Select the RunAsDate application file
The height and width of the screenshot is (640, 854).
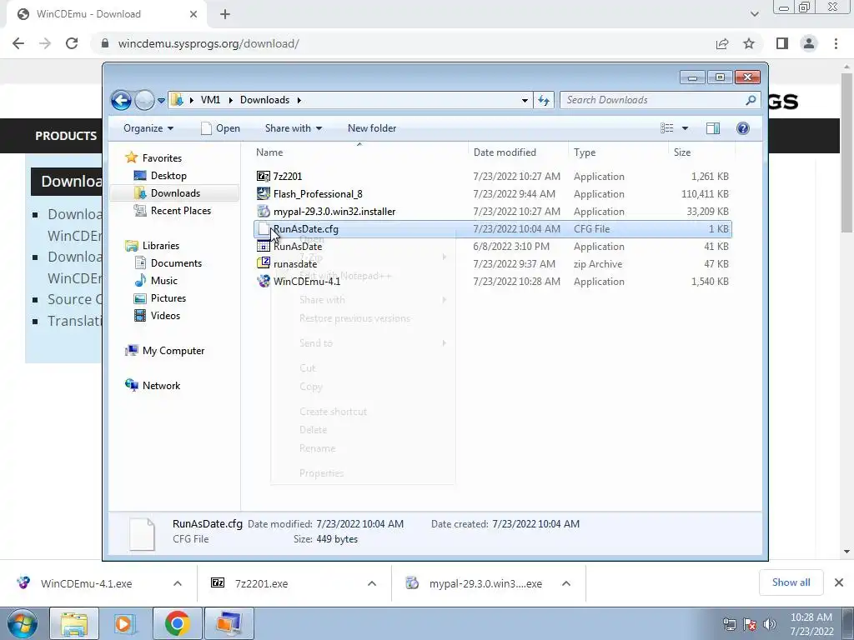493,247
